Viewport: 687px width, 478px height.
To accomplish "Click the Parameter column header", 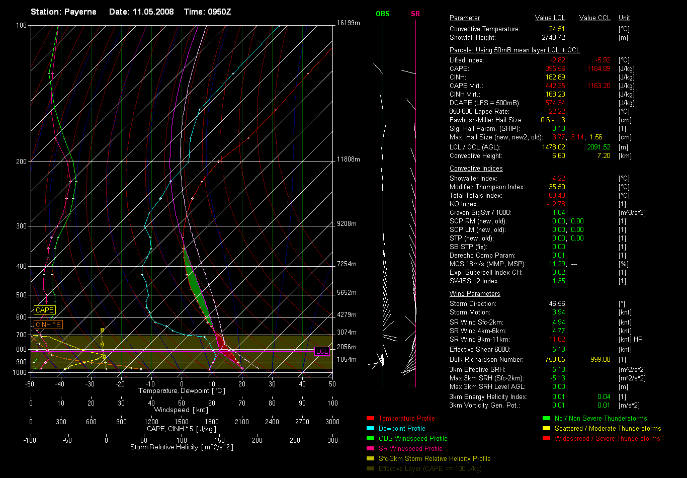I will click(x=465, y=18).
